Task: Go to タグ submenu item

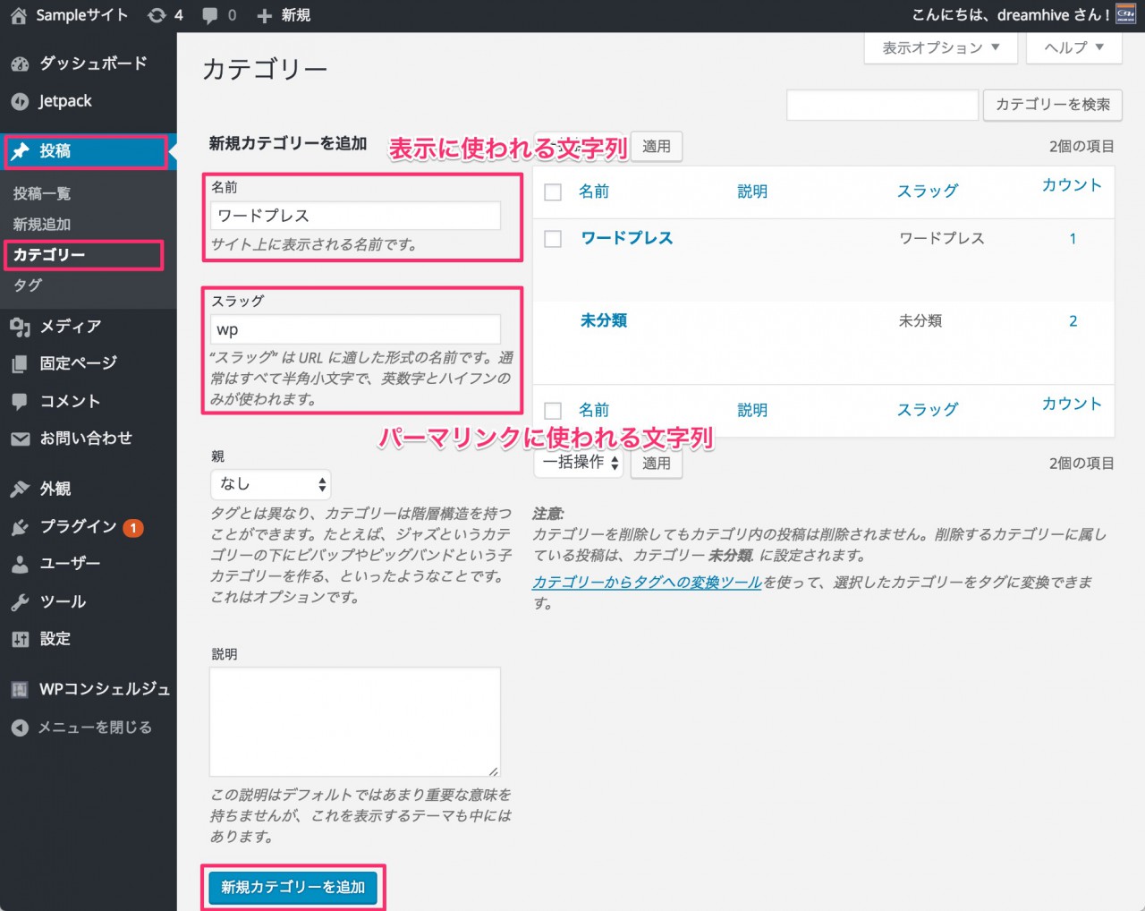Action: 28,285
